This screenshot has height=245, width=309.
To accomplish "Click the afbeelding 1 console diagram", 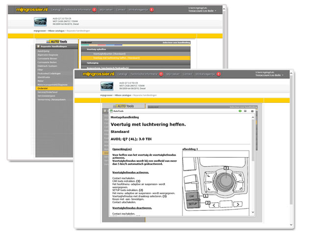I will pyautogui.click(x=216, y=183).
